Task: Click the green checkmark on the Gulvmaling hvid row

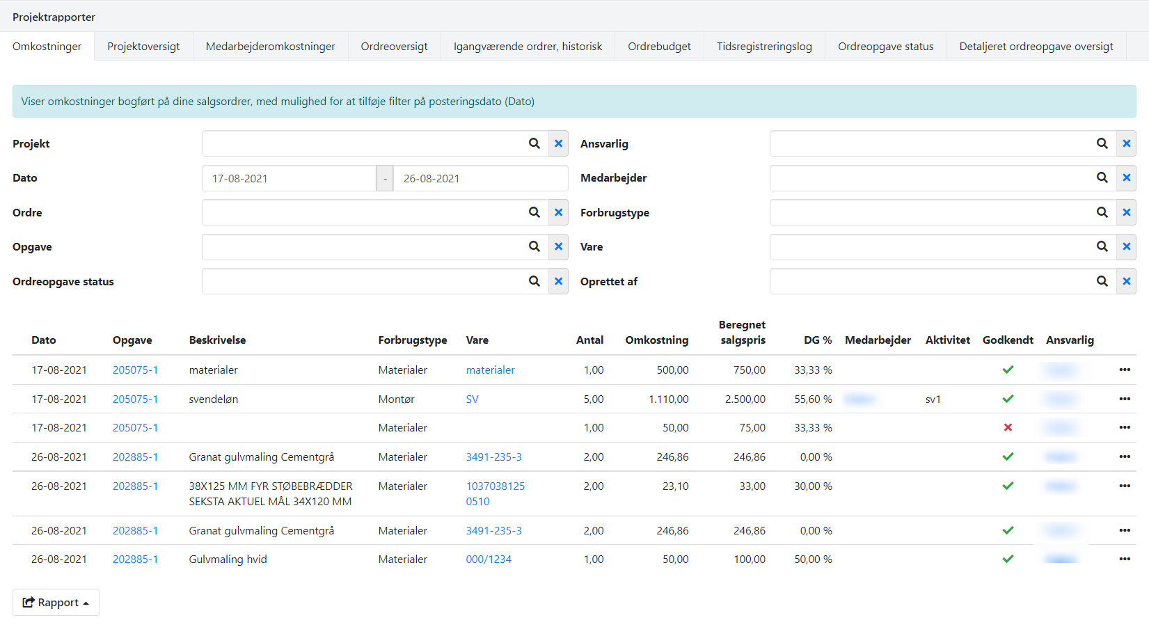Action: tap(1008, 559)
